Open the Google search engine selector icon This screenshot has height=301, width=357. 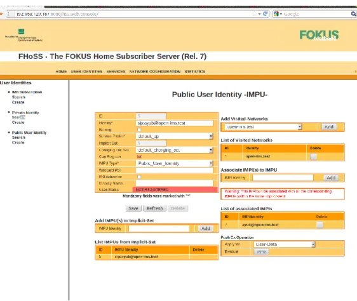276,14
